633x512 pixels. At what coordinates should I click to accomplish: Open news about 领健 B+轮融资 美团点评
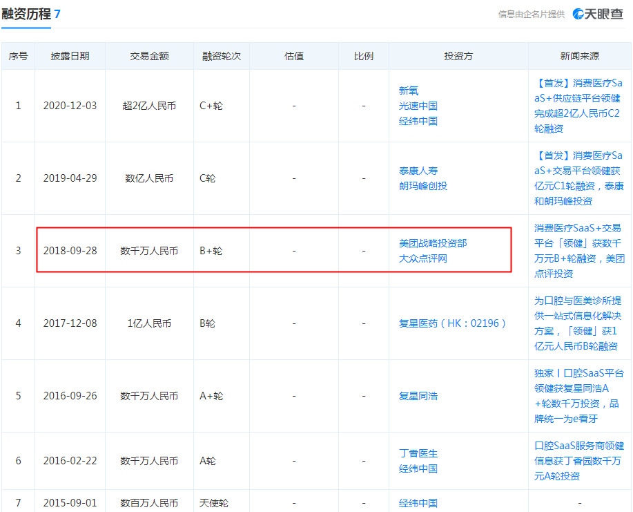pos(579,251)
